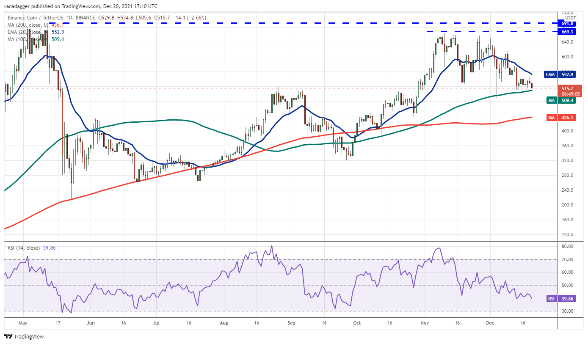Click the red MA tag beside 436.1

pyautogui.click(x=551, y=118)
